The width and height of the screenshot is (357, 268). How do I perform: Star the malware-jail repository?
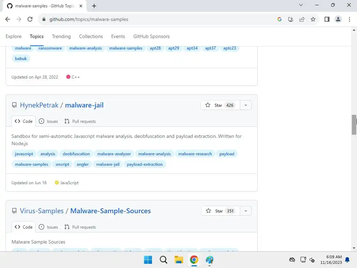pyautogui.click(x=220, y=105)
